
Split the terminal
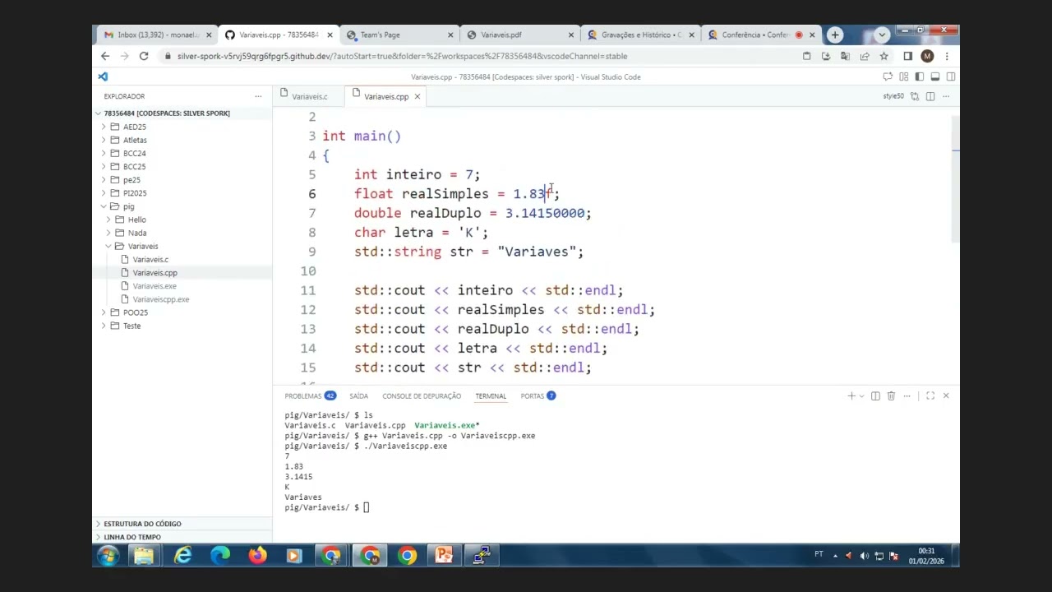click(x=875, y=395)
